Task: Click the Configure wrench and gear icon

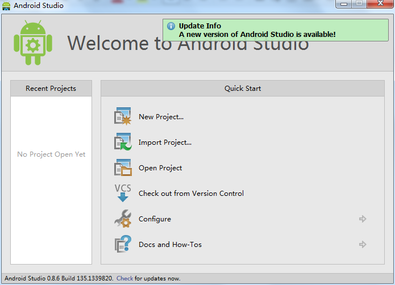Action: [x=123, y=219]
